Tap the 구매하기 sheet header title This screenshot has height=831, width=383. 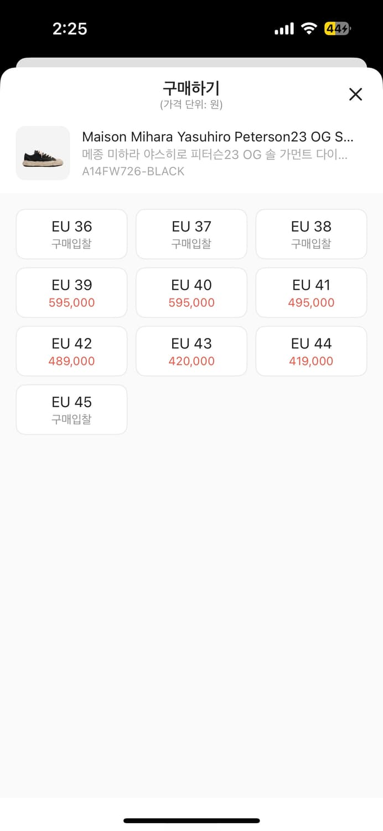click(x=191, y=88)
